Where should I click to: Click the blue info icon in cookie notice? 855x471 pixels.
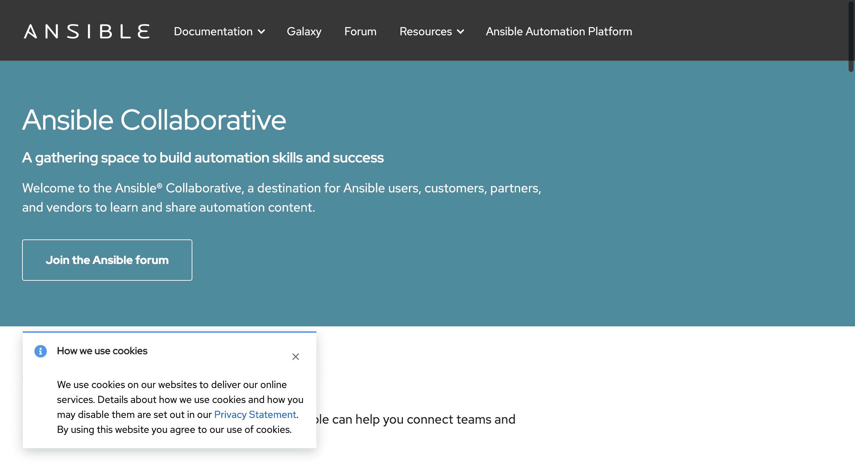[x=41, y=351]
